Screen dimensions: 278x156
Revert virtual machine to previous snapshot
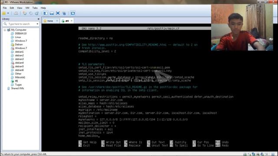coord(31,13)
